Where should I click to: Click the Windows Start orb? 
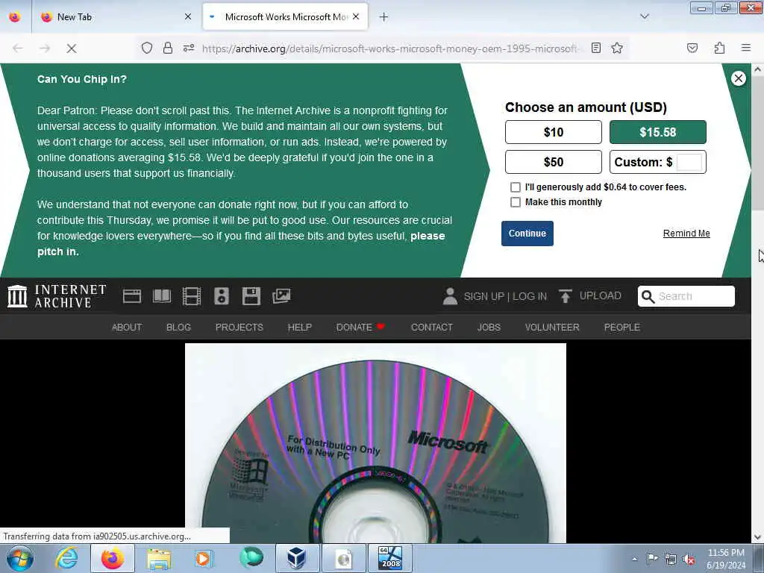pos(20,558)
